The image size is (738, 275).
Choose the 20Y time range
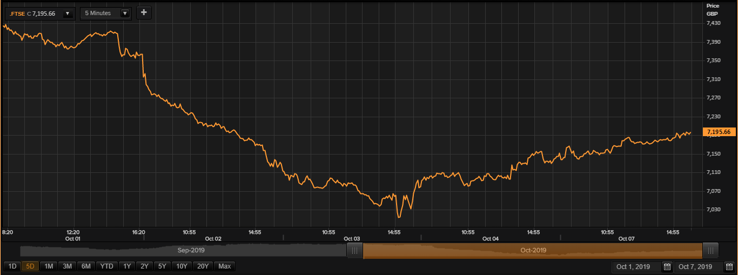tap(203, 266)
